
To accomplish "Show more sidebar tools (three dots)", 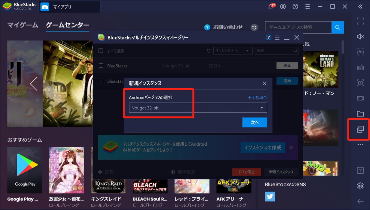I will point(360,145).
